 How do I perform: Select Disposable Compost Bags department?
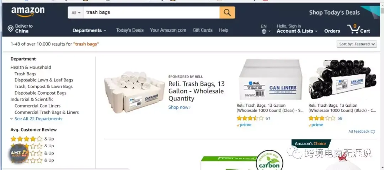click(41, 93)
